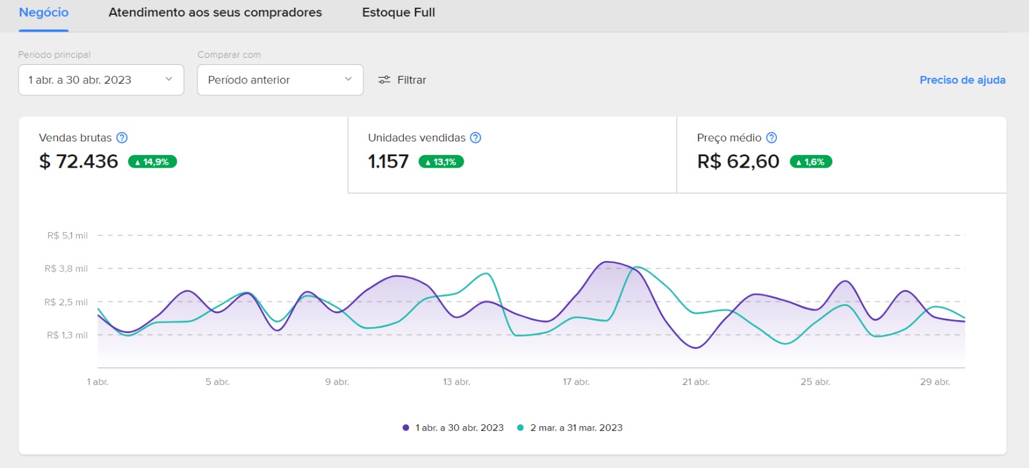This screenshot has width=1029, height=468.
Task: Click the Preciso de ajuda link
Action: pyautogui.click(x=962, y=80)
